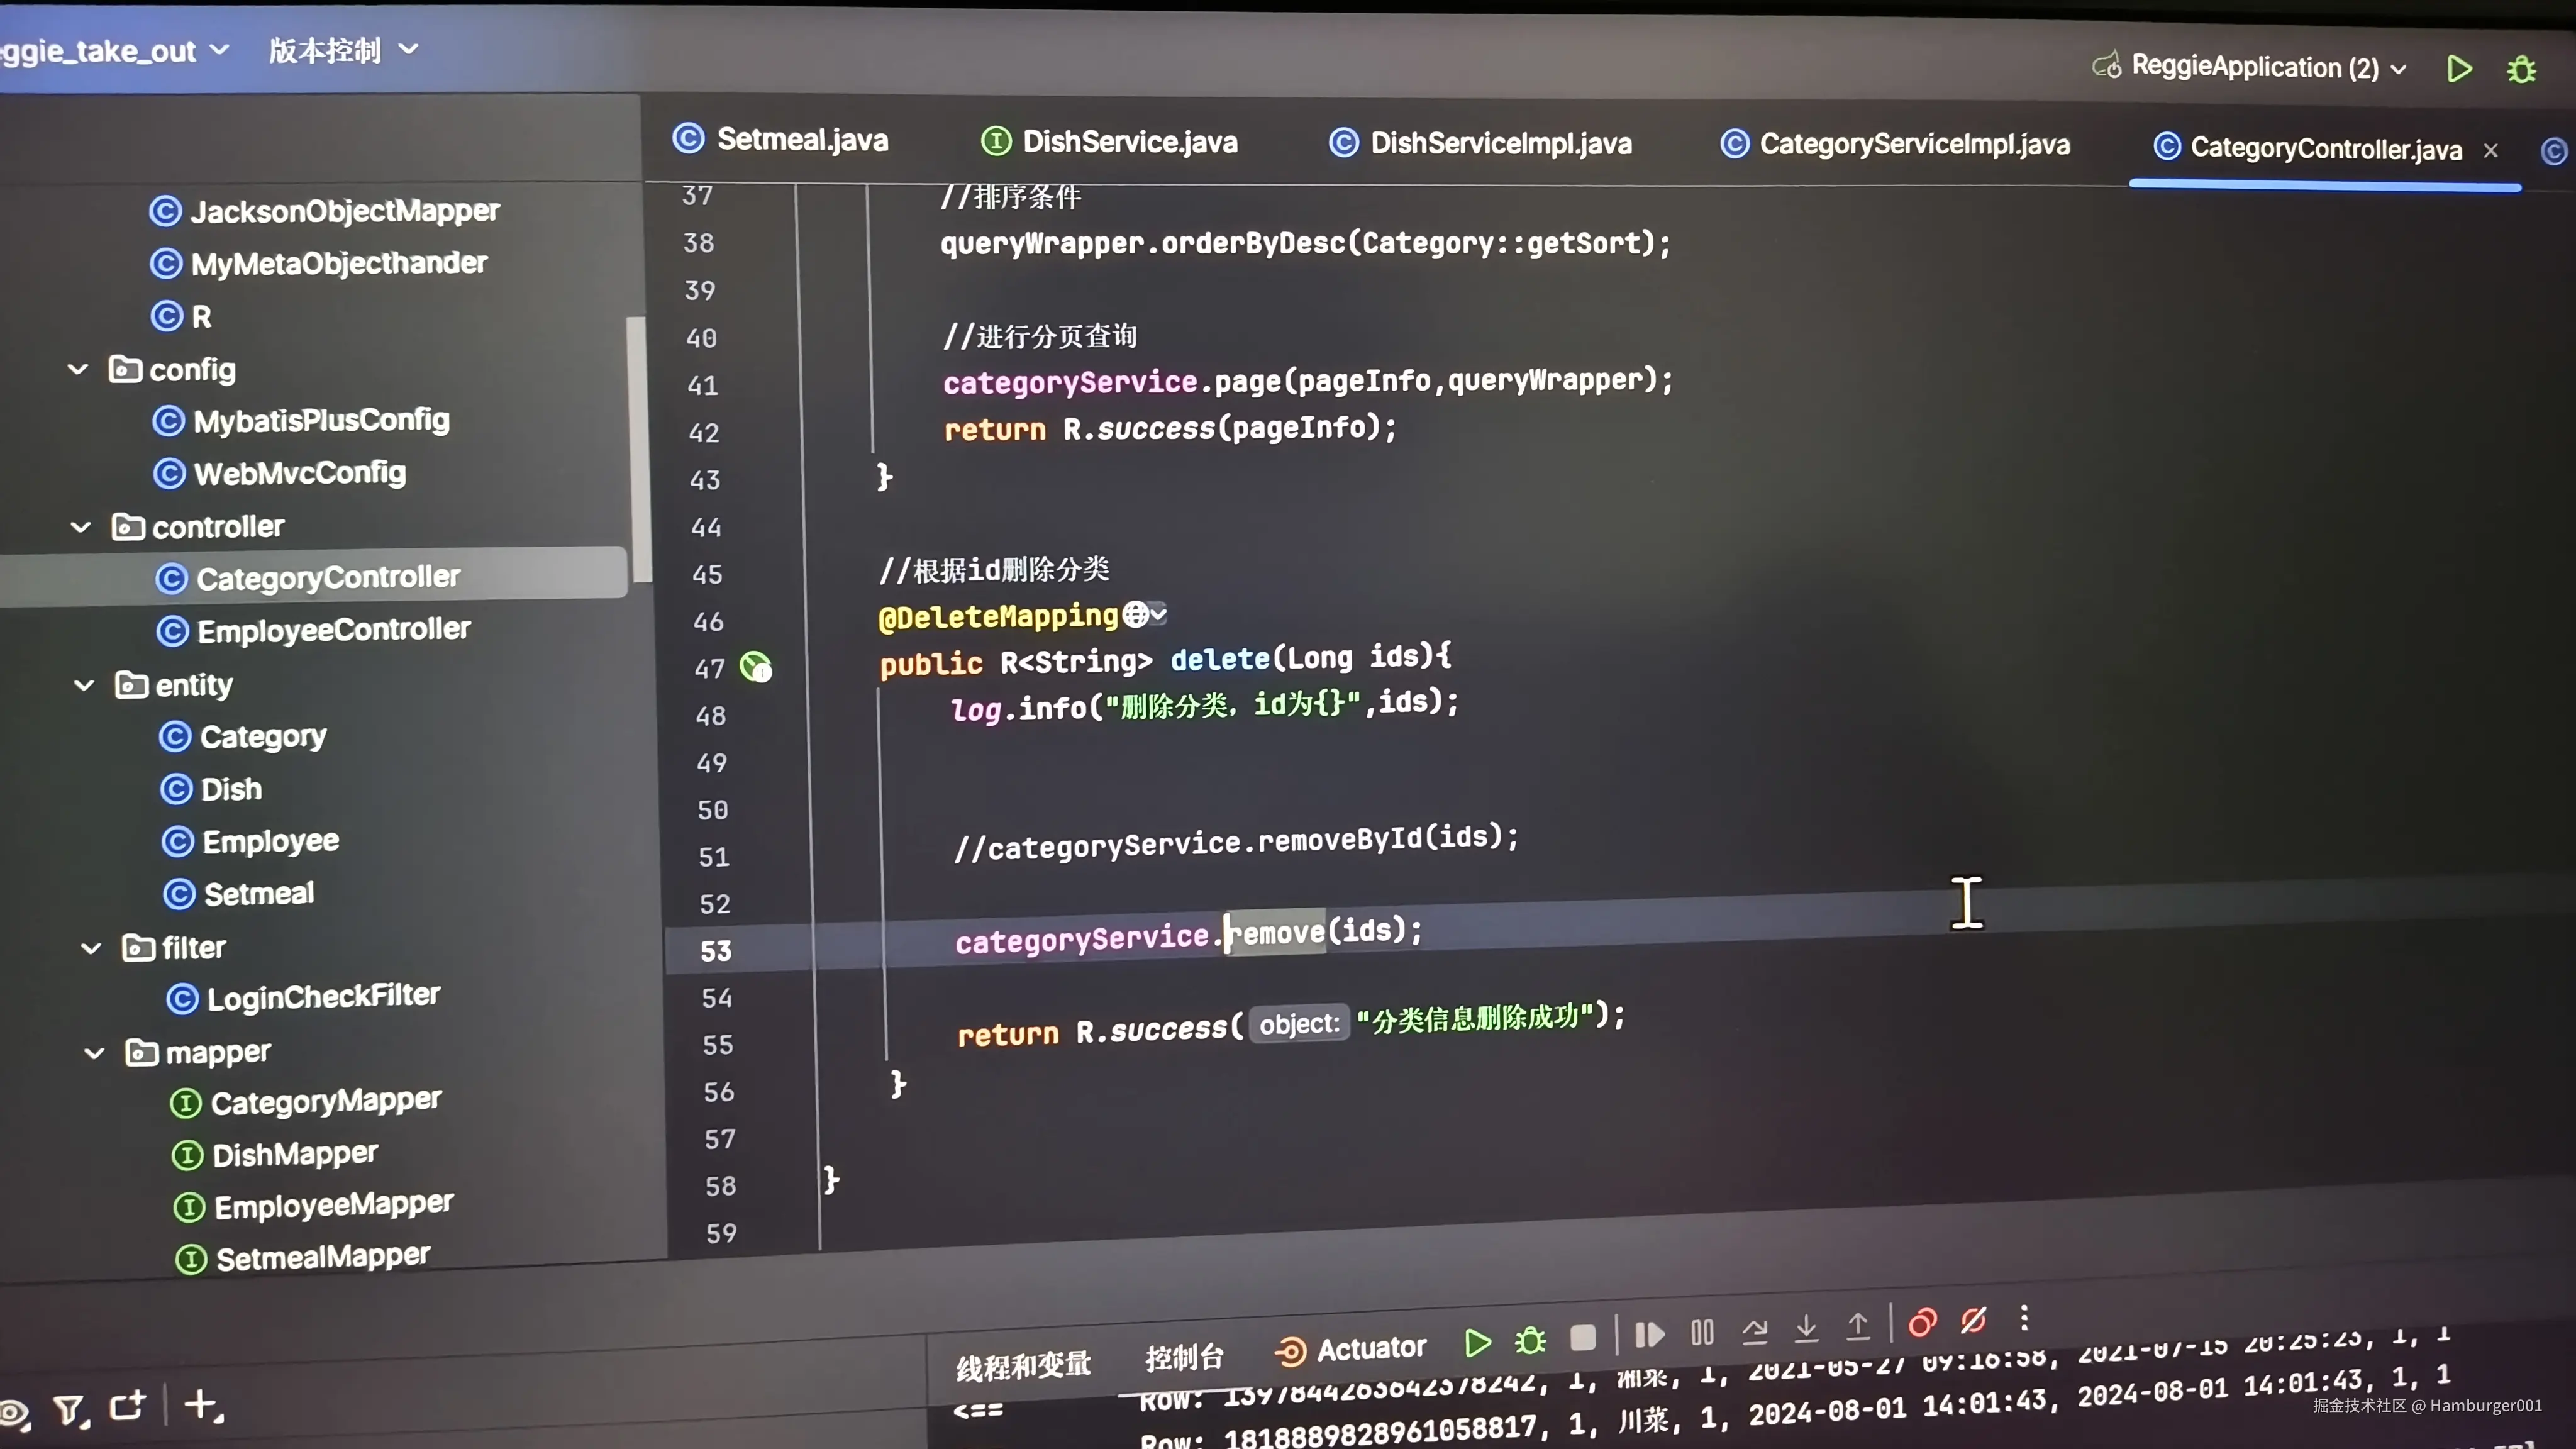Run ReggieApplication with green play button

2459,69
